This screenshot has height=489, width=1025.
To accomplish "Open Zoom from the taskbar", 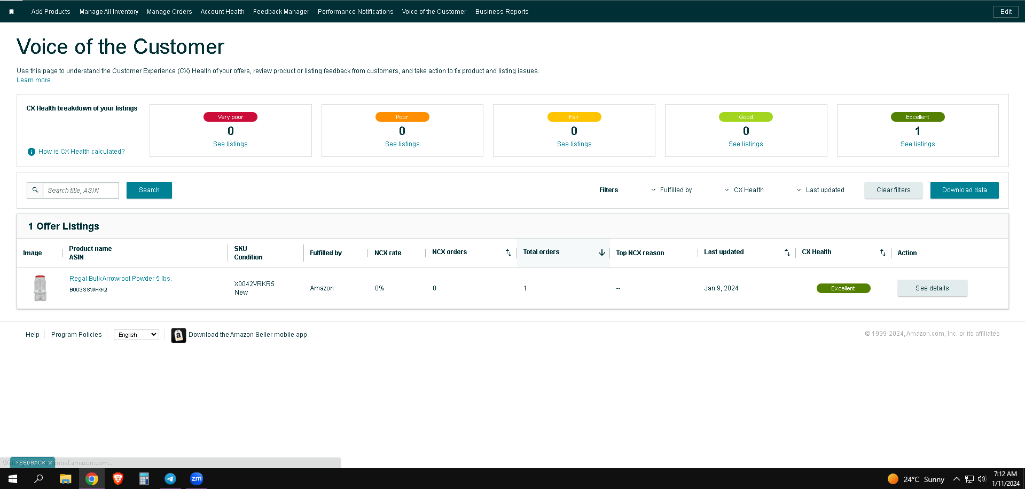I will [197, 479].
